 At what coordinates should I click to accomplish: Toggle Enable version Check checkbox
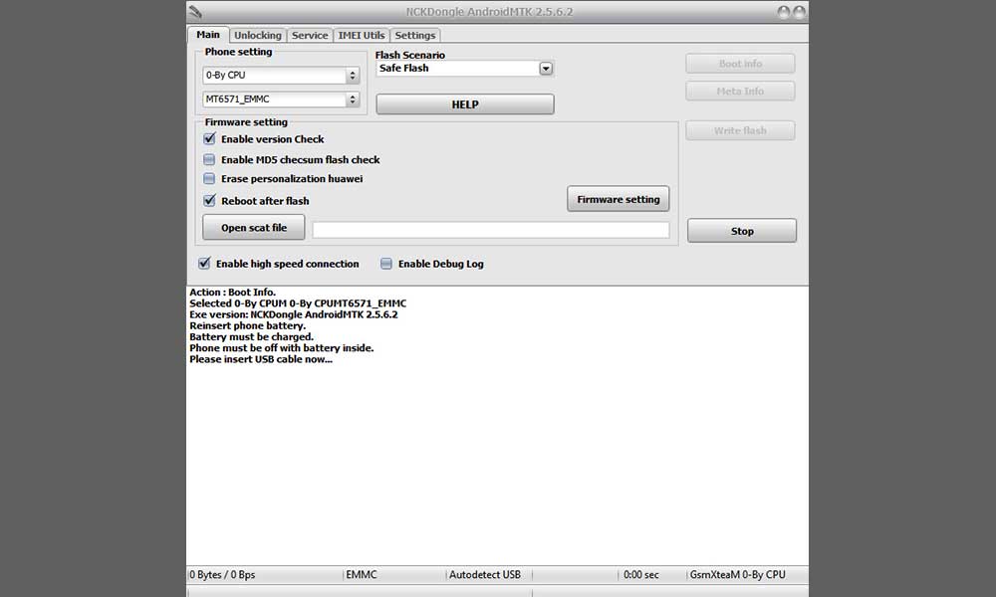pos(209,138)
